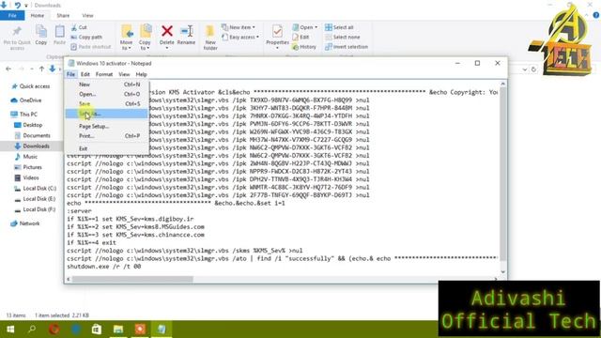Open Music in the sidebar
The image size is (601, 338).
pyautogui.click(x=25, y=157)
